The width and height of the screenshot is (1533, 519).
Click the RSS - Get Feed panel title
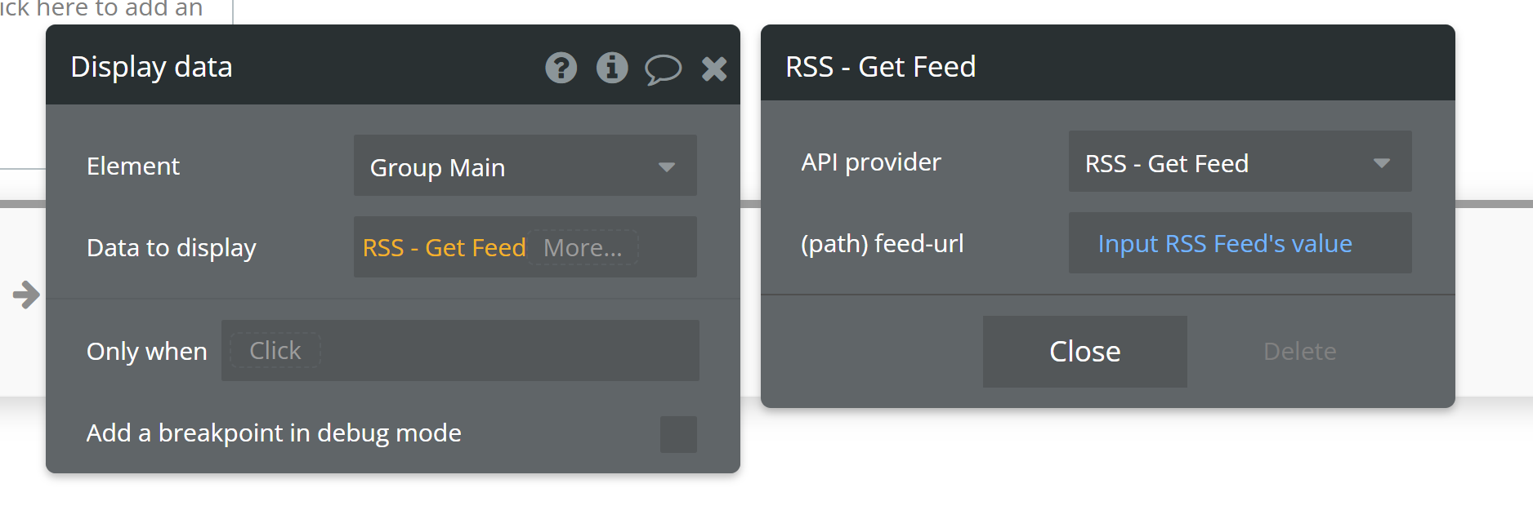point(880,66)
